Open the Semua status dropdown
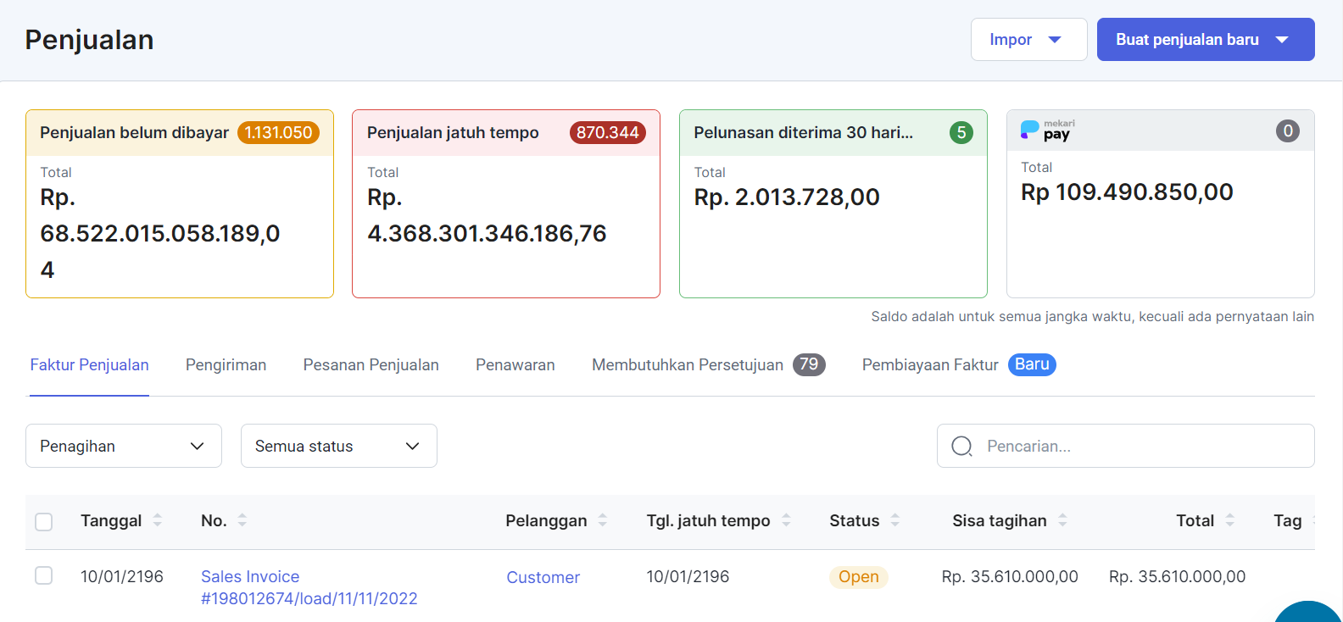 pyautogui.click(x=339, y=446)
